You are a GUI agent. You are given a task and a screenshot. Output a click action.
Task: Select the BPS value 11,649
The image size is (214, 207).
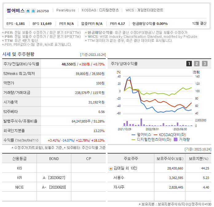point(46,24)
